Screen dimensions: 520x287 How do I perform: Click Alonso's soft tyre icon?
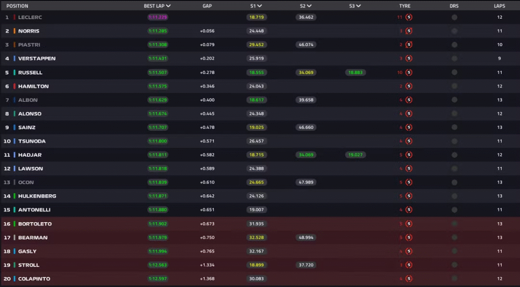click(x=409, y=114)
